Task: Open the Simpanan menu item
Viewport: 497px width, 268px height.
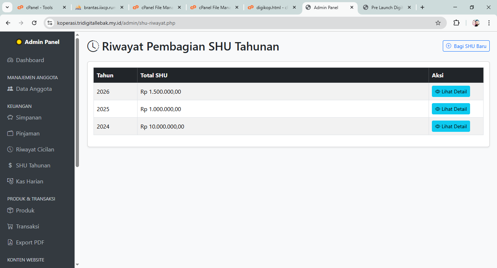Action: [28, 118]
